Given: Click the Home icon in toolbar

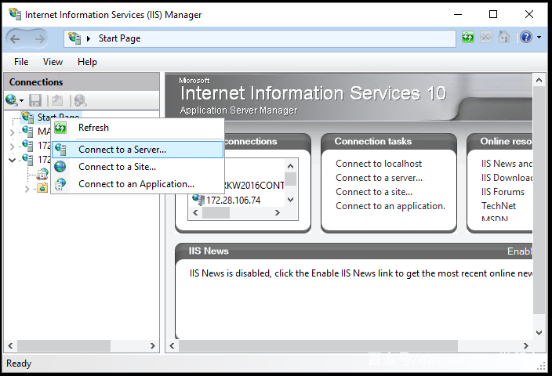Looking at the screenshot, I should coord(503,37).
